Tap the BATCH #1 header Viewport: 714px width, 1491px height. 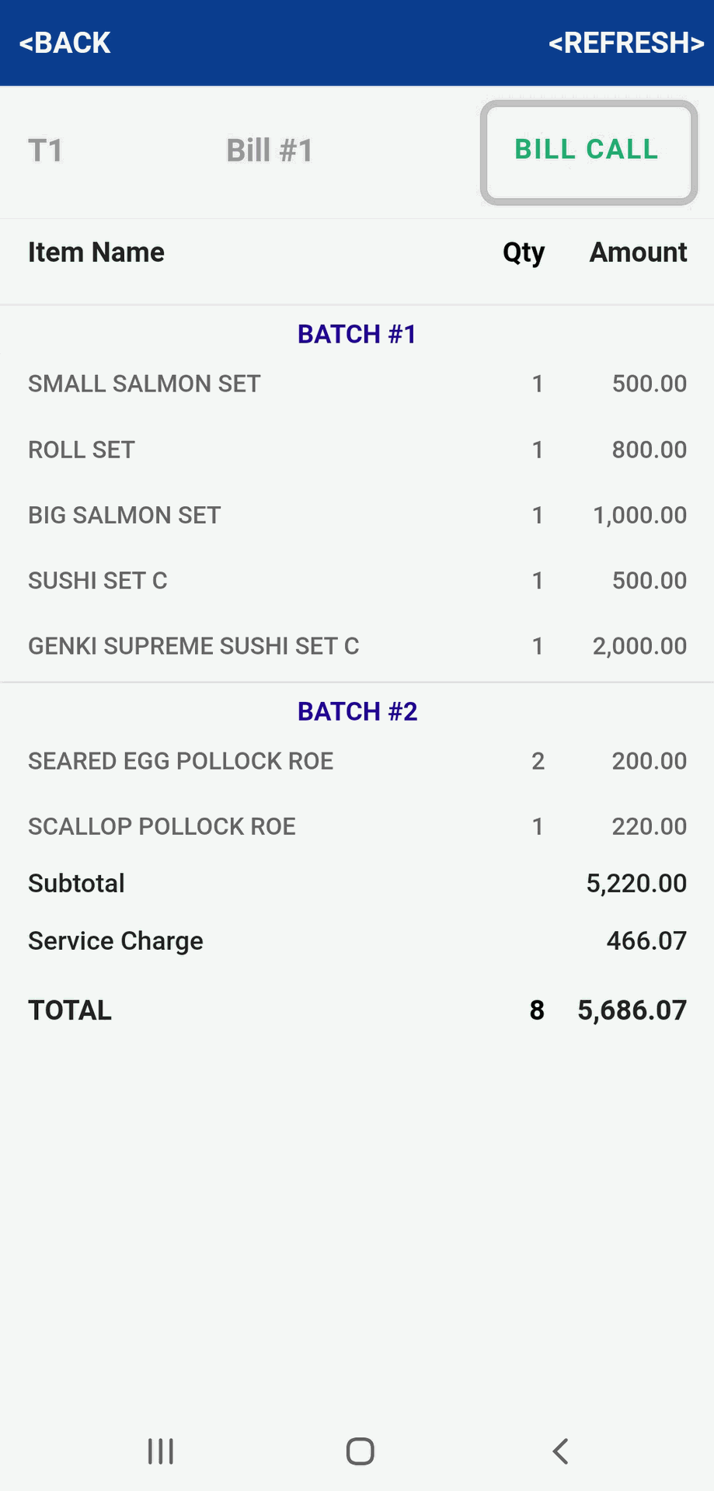click(x=357, y=334)
